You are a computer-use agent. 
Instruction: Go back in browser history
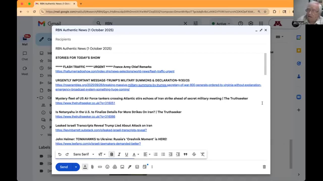pyautogui.click(x=21, y=12)
